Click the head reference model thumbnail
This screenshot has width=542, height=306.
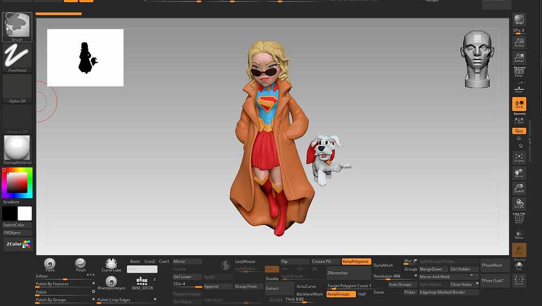click(477, 59)
